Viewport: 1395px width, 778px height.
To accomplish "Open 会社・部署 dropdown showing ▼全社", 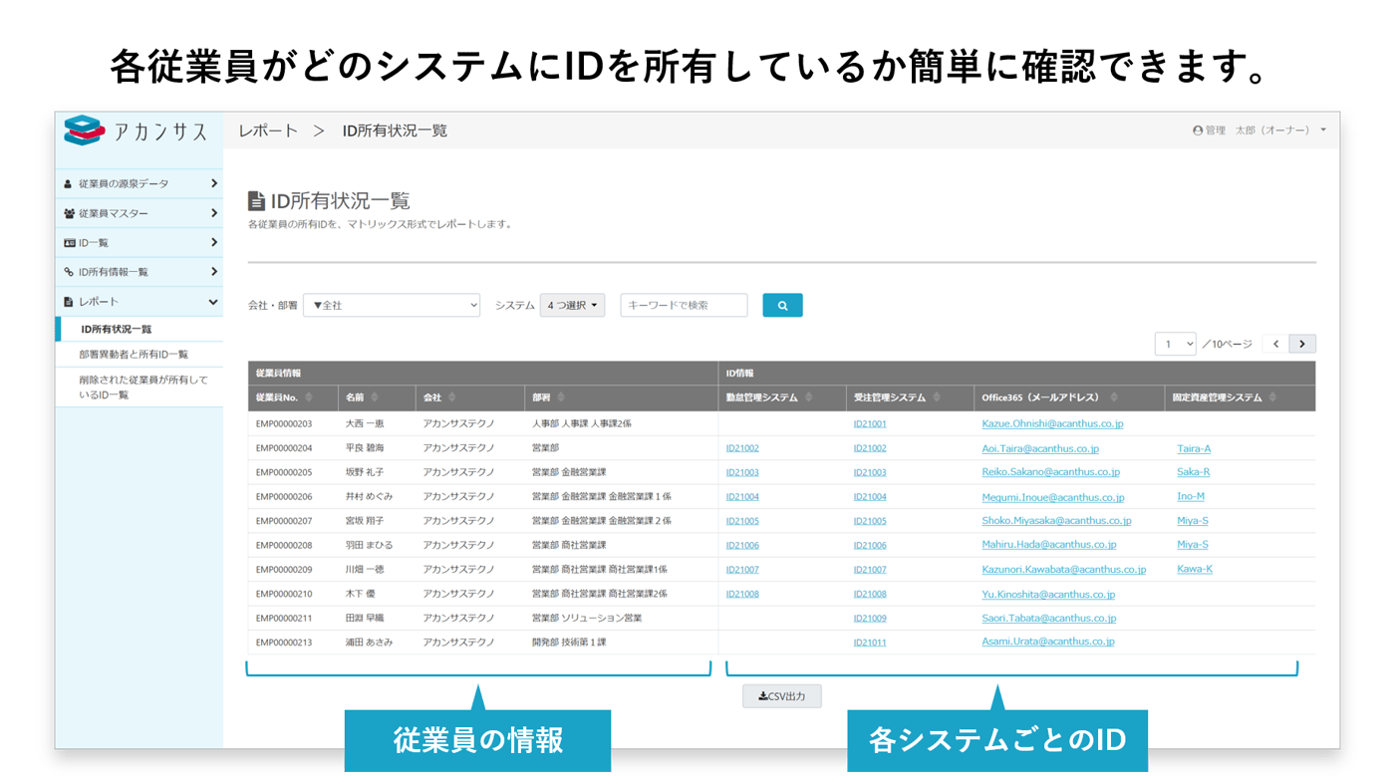I will click(x=392, y=305).
